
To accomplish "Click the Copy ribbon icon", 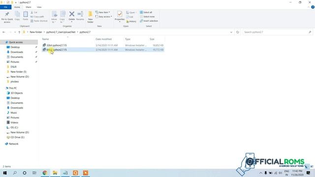I will 17,16.
